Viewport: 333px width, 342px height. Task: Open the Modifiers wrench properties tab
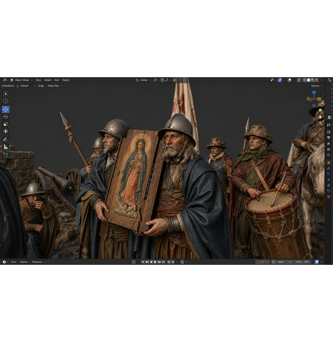[329, 168]
